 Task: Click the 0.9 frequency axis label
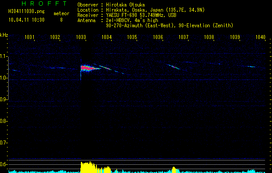[3, 99]
